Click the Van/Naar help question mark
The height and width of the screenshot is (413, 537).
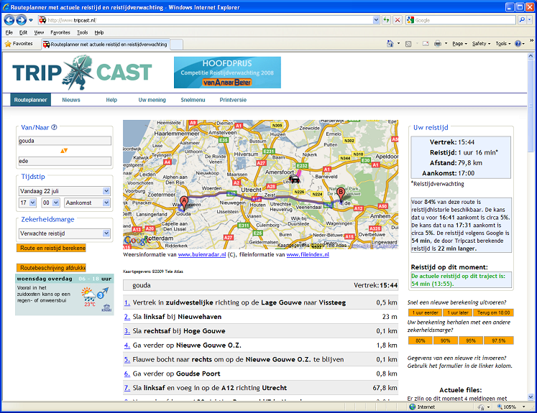pyautogui.click(x=54, y=127)
